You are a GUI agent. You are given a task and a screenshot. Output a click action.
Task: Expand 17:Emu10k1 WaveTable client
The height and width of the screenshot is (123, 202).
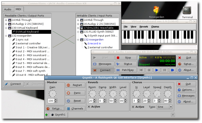pos(78,28)
